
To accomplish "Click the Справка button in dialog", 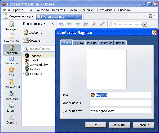I will (x=143, y=125).
